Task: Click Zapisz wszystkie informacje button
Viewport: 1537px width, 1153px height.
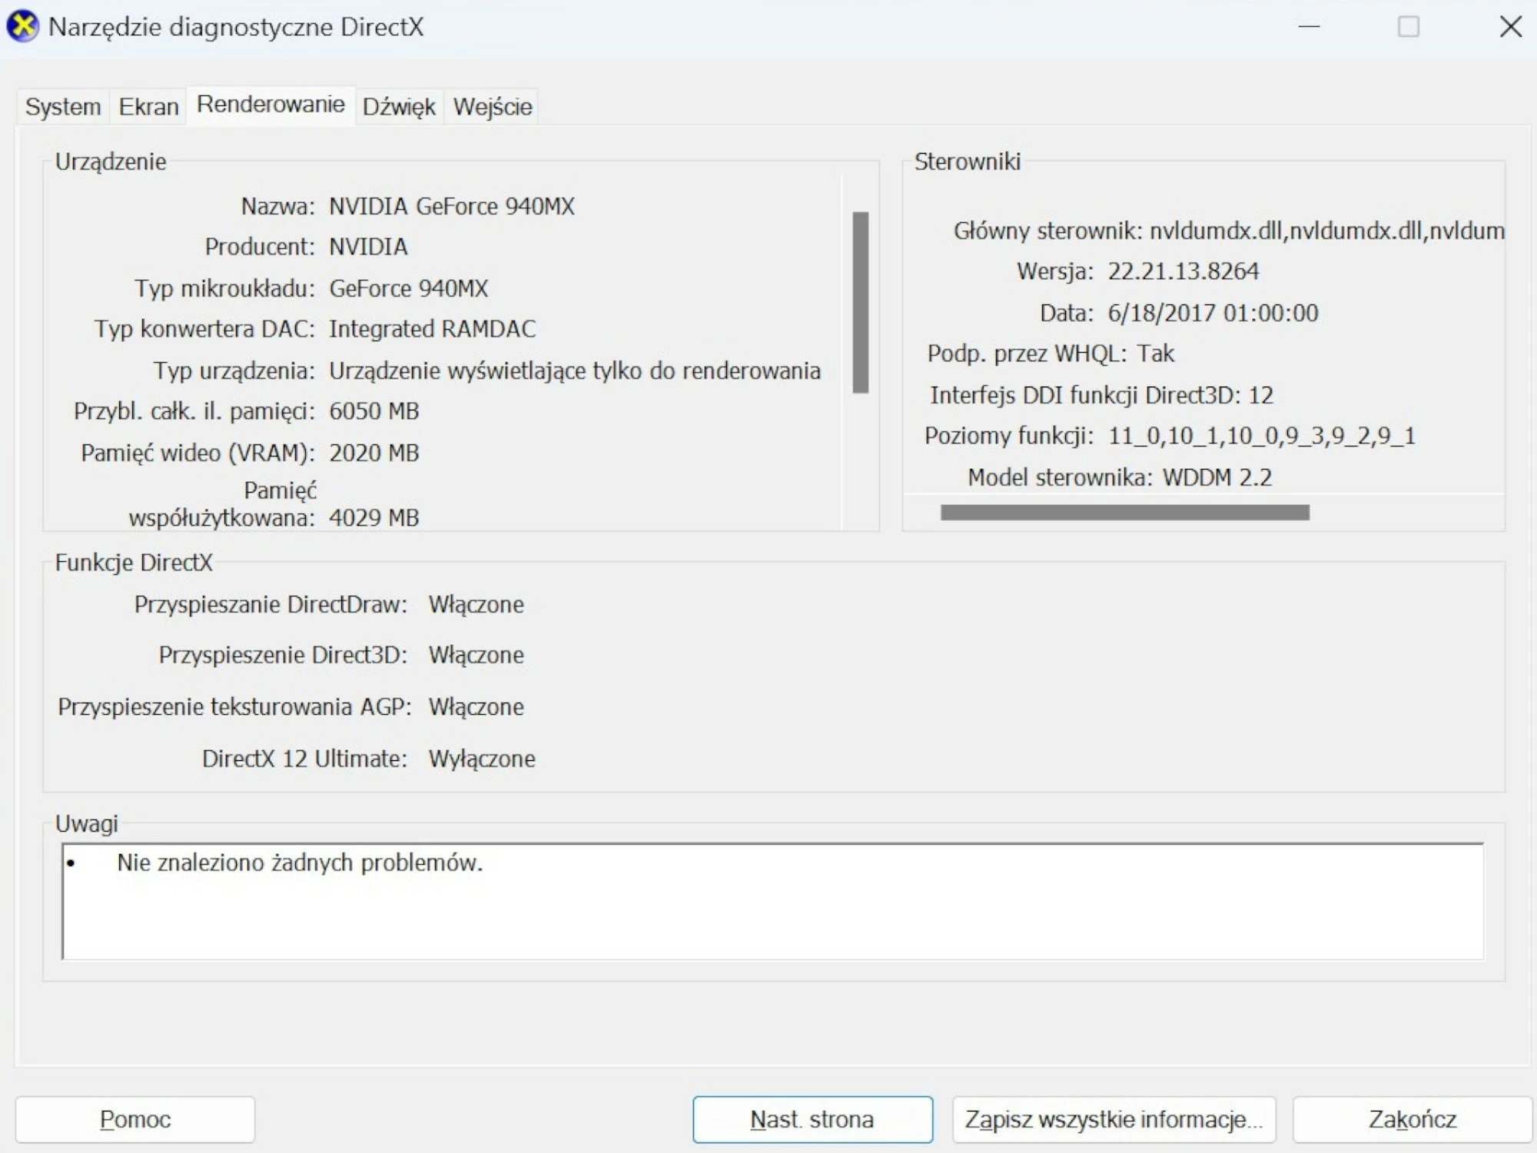Action: [x=1111, y=1119]
